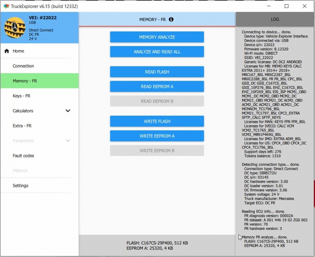
Task: Click 'DC type: DIRECT2U' log line
Action: tap(260, 173)
